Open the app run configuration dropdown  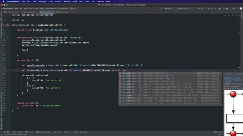(169, 8)
